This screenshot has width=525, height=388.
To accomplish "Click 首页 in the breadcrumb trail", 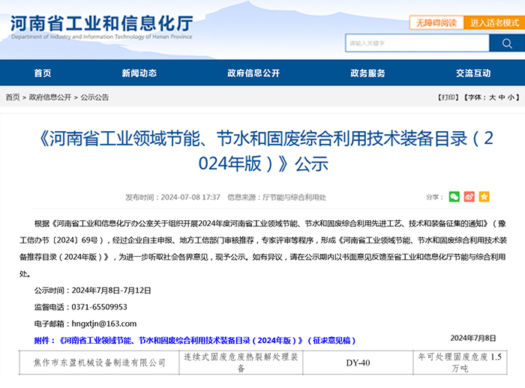I will tap(13, 97).
